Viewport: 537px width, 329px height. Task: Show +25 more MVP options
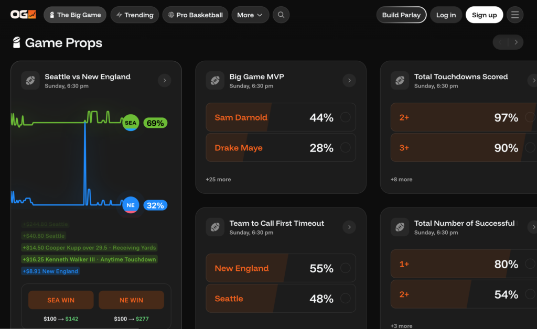coord(219,179)
